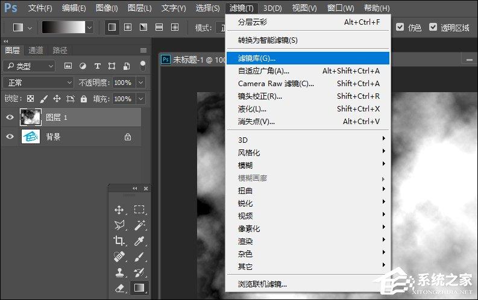Select the Eraser tool

(119, 288)
